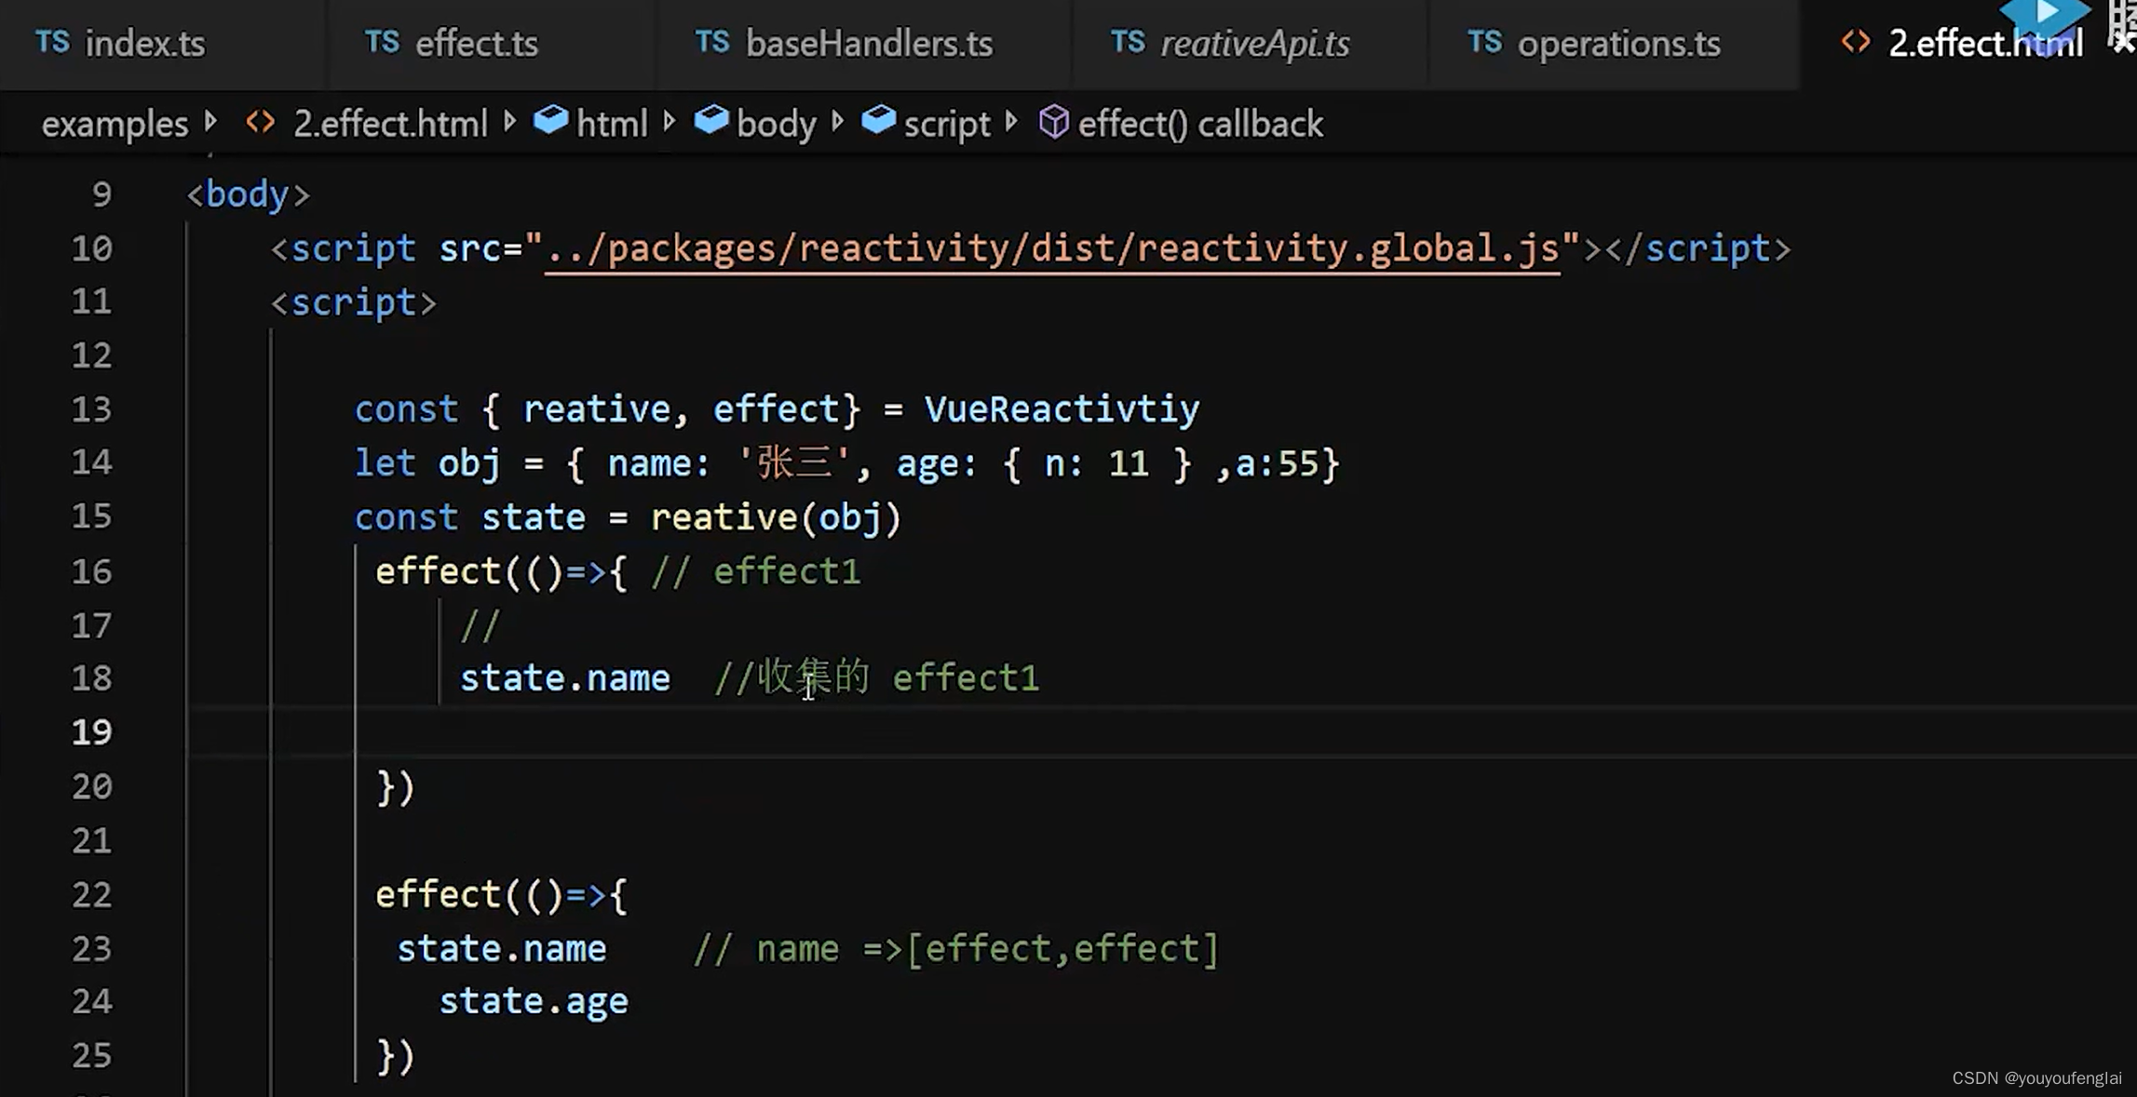Place cursor on empty line 19

(x=1162, y=732)
